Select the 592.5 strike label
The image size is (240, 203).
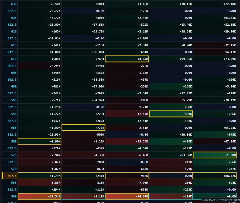pyautogui.click(x=12, y=107)
